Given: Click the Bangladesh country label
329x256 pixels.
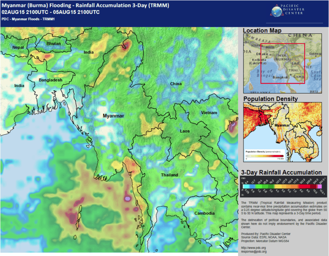Looking at the screenshot, I should tap(50, 80).
